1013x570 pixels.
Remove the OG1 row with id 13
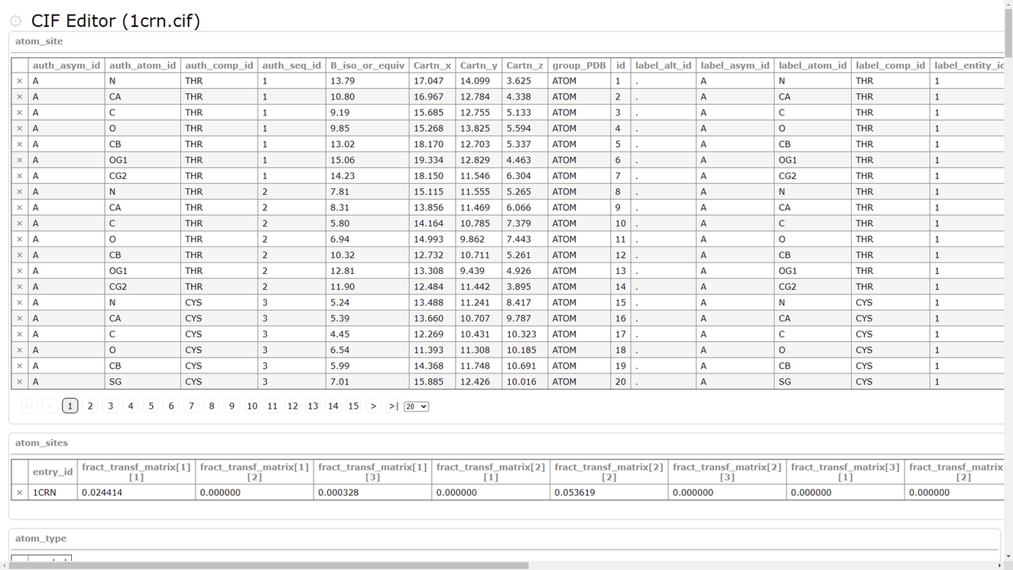pos(20,271)
